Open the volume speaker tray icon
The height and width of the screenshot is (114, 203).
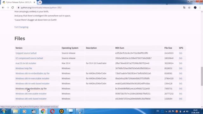187,111
